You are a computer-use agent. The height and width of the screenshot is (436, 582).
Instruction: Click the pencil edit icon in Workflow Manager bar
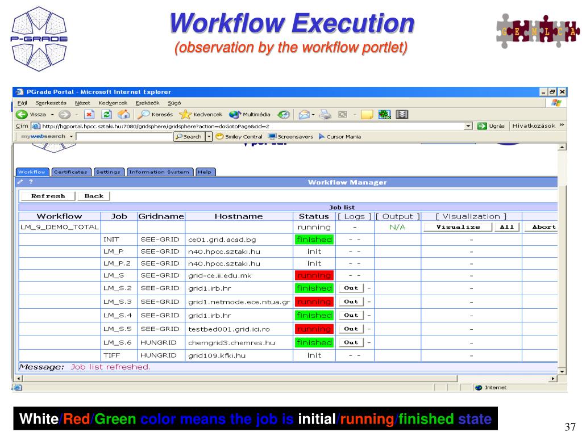20,182
